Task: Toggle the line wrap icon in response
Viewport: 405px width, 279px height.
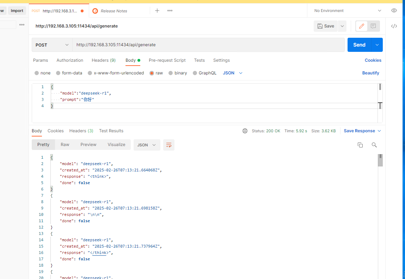Action: [169, 145]
